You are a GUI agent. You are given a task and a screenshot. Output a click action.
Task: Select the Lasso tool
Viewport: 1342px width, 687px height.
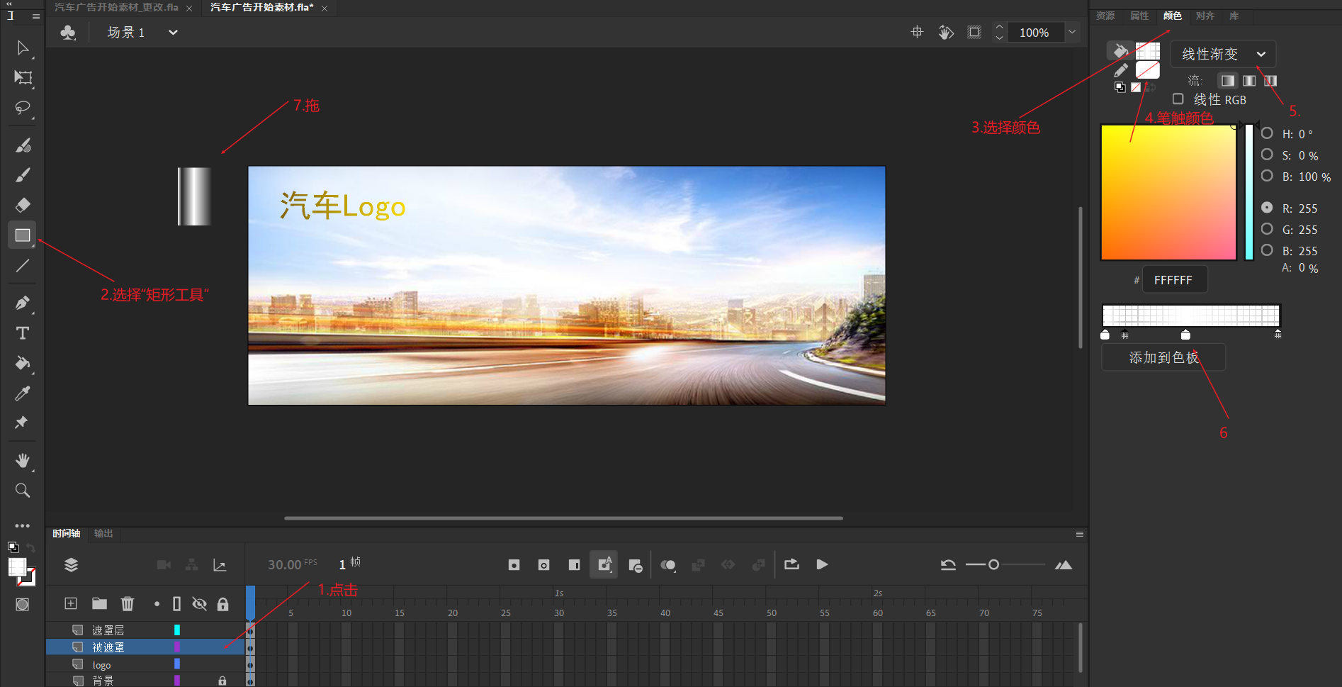point(23,108)
